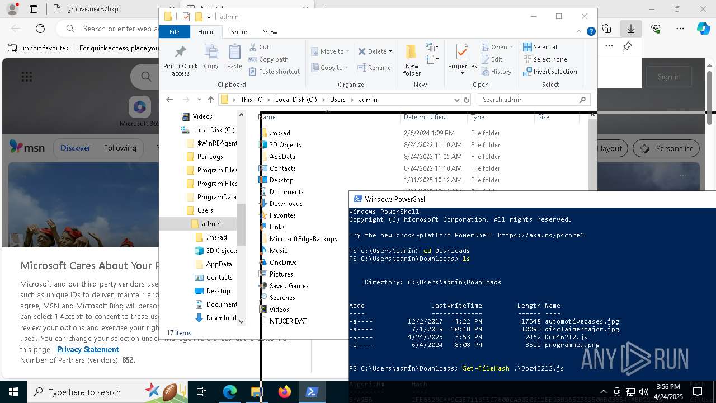Select OneDrive in file list
Viewport: 716px width, 403px height.
283,263
